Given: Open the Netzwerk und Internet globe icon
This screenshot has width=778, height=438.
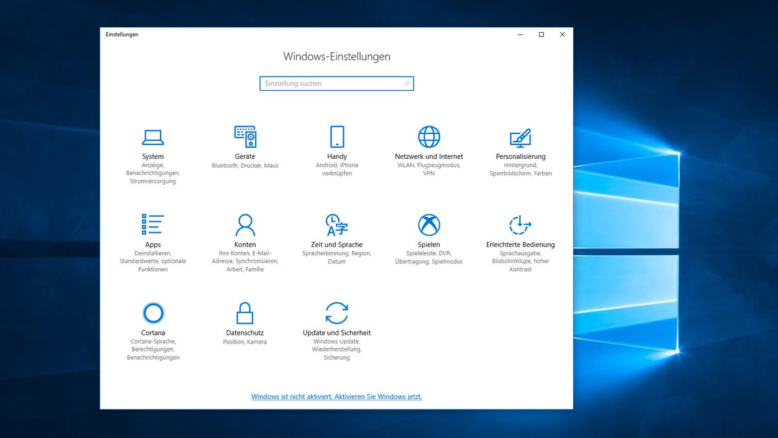Looking at the screenshot, I should click(x=429, y=137).
